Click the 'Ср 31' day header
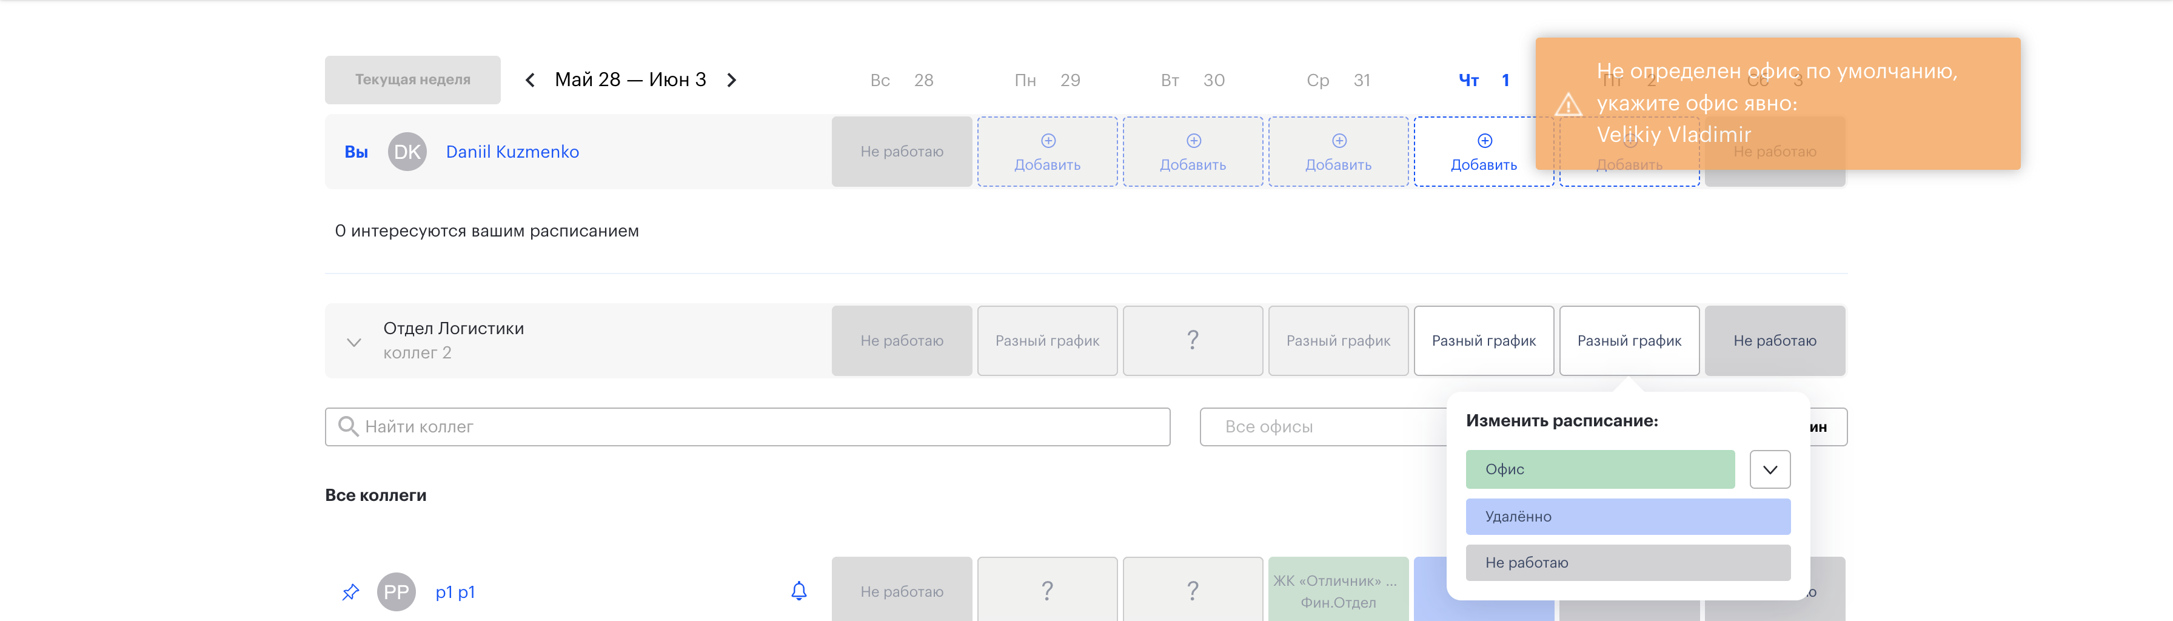 tap(1338, 80)
